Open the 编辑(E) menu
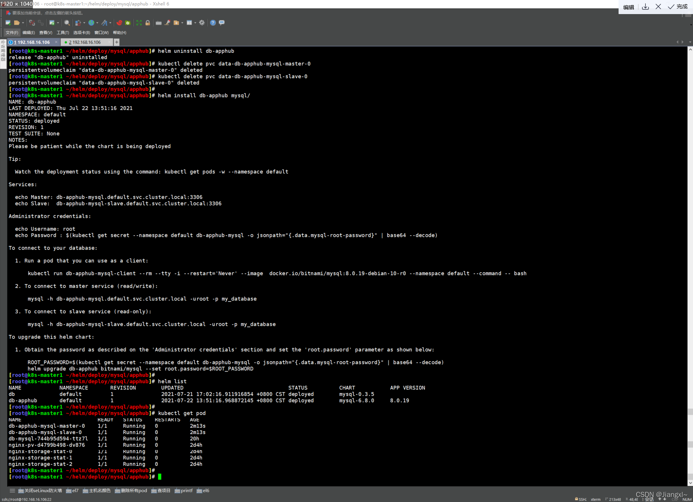The width and height of the screenshot is (693, 502). click(29, 33)
